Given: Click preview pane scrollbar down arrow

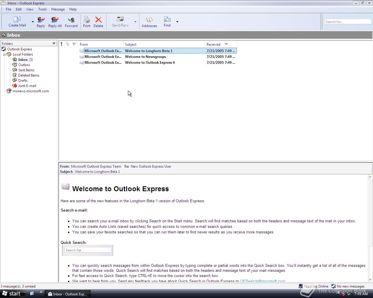Looking at the screenshot, I should (370, 280).
